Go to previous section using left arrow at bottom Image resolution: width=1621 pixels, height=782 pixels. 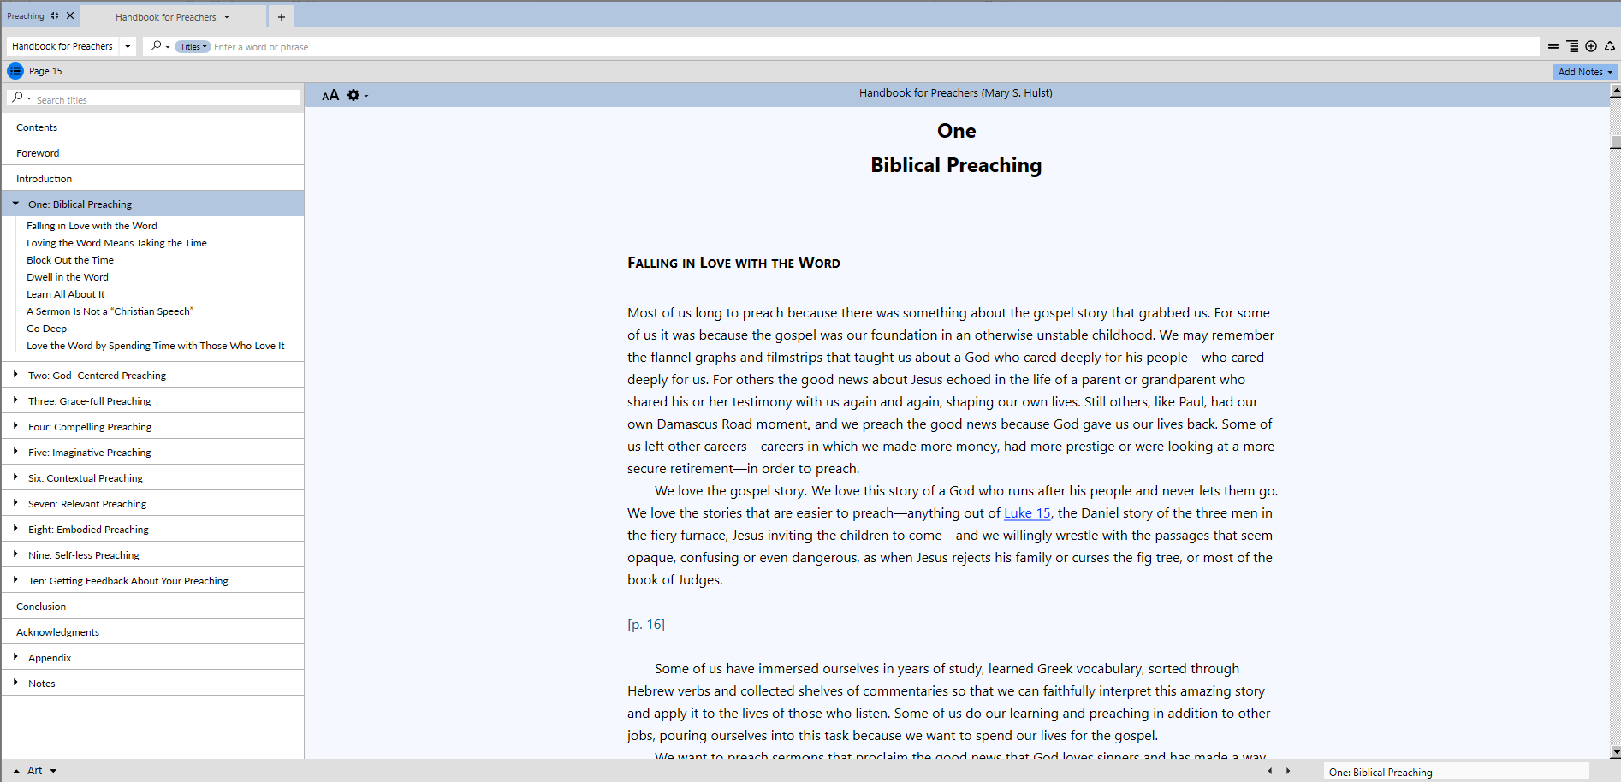(x=1270, y=771)
